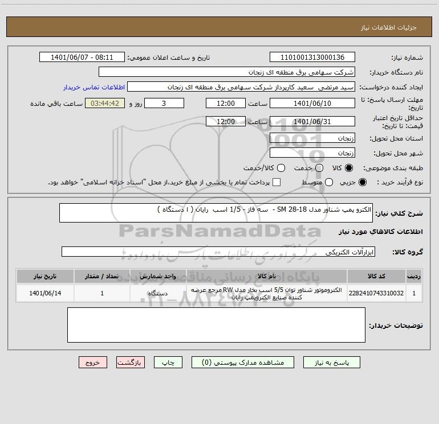Viewport: 439px width, 424px height.
Task: Select the جزیی purchase type radio
Action: (x=363, y=182)
